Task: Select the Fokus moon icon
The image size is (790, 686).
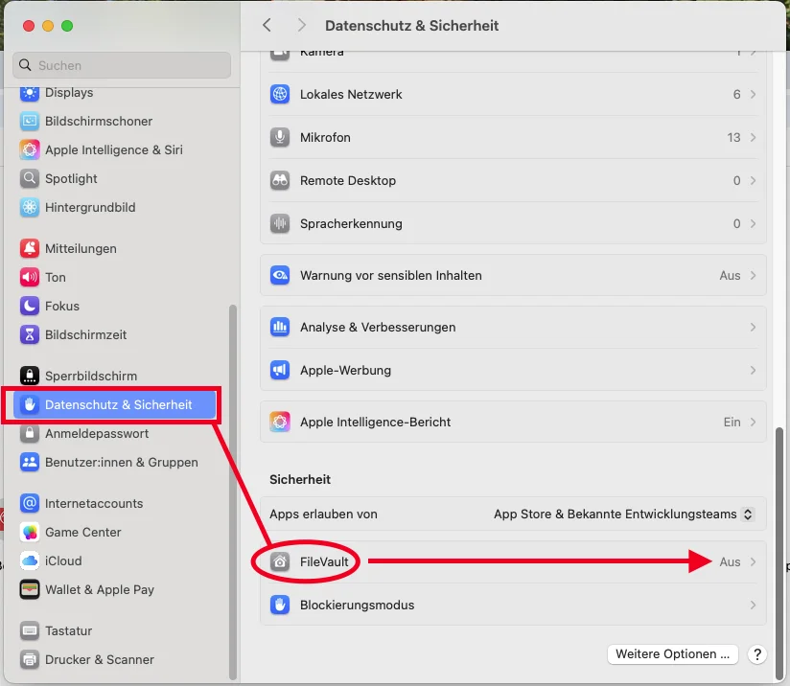Action: (x=29, y=307)
